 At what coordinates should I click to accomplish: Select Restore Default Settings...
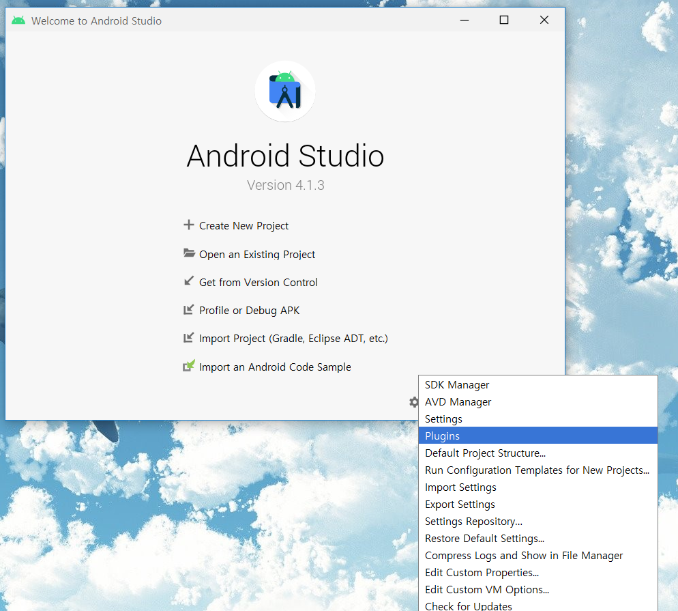[538, 539]
